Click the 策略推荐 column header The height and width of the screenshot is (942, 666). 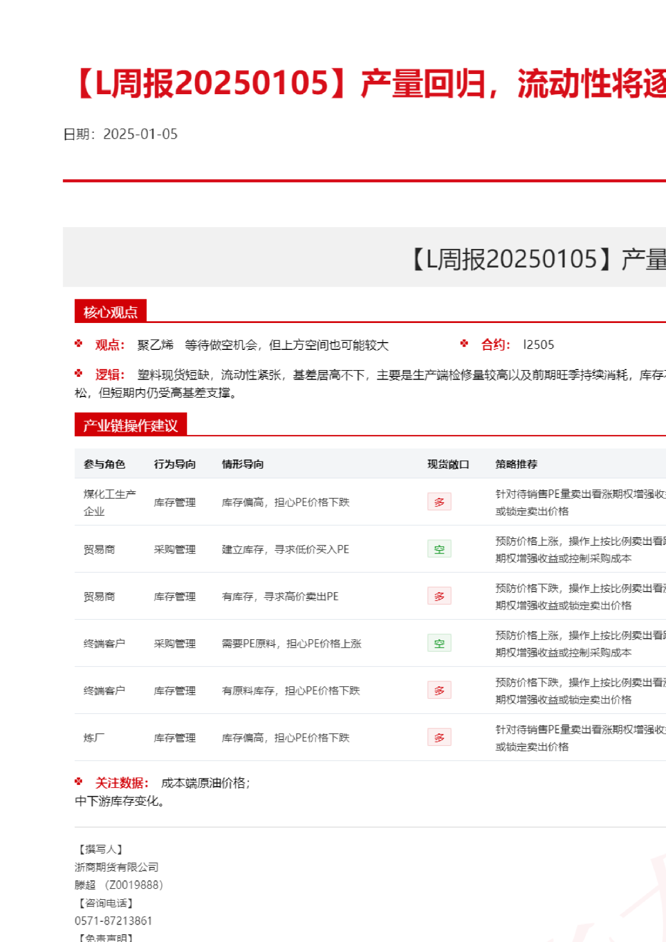click(x=516, y=464)
